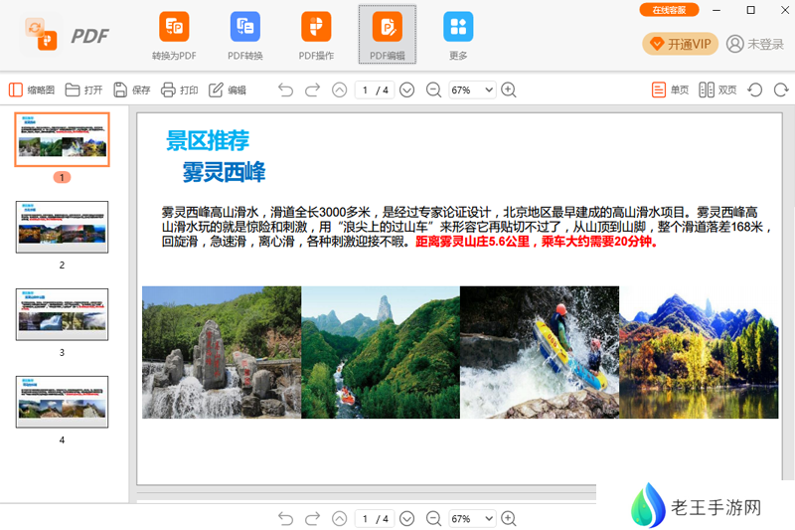Viewport: 795px width, 530px height.
Task: Open the 转换为PDF tool
Action: coord(174,36)
